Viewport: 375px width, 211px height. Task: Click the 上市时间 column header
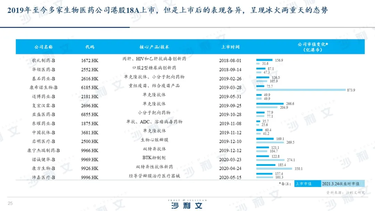[x=230, y=47]
